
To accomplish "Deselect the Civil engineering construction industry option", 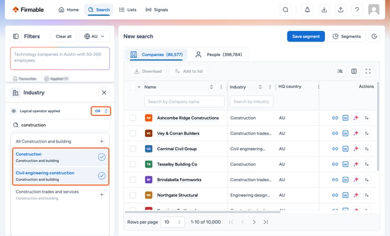I will pyautogui.click(x=101, y=176).
